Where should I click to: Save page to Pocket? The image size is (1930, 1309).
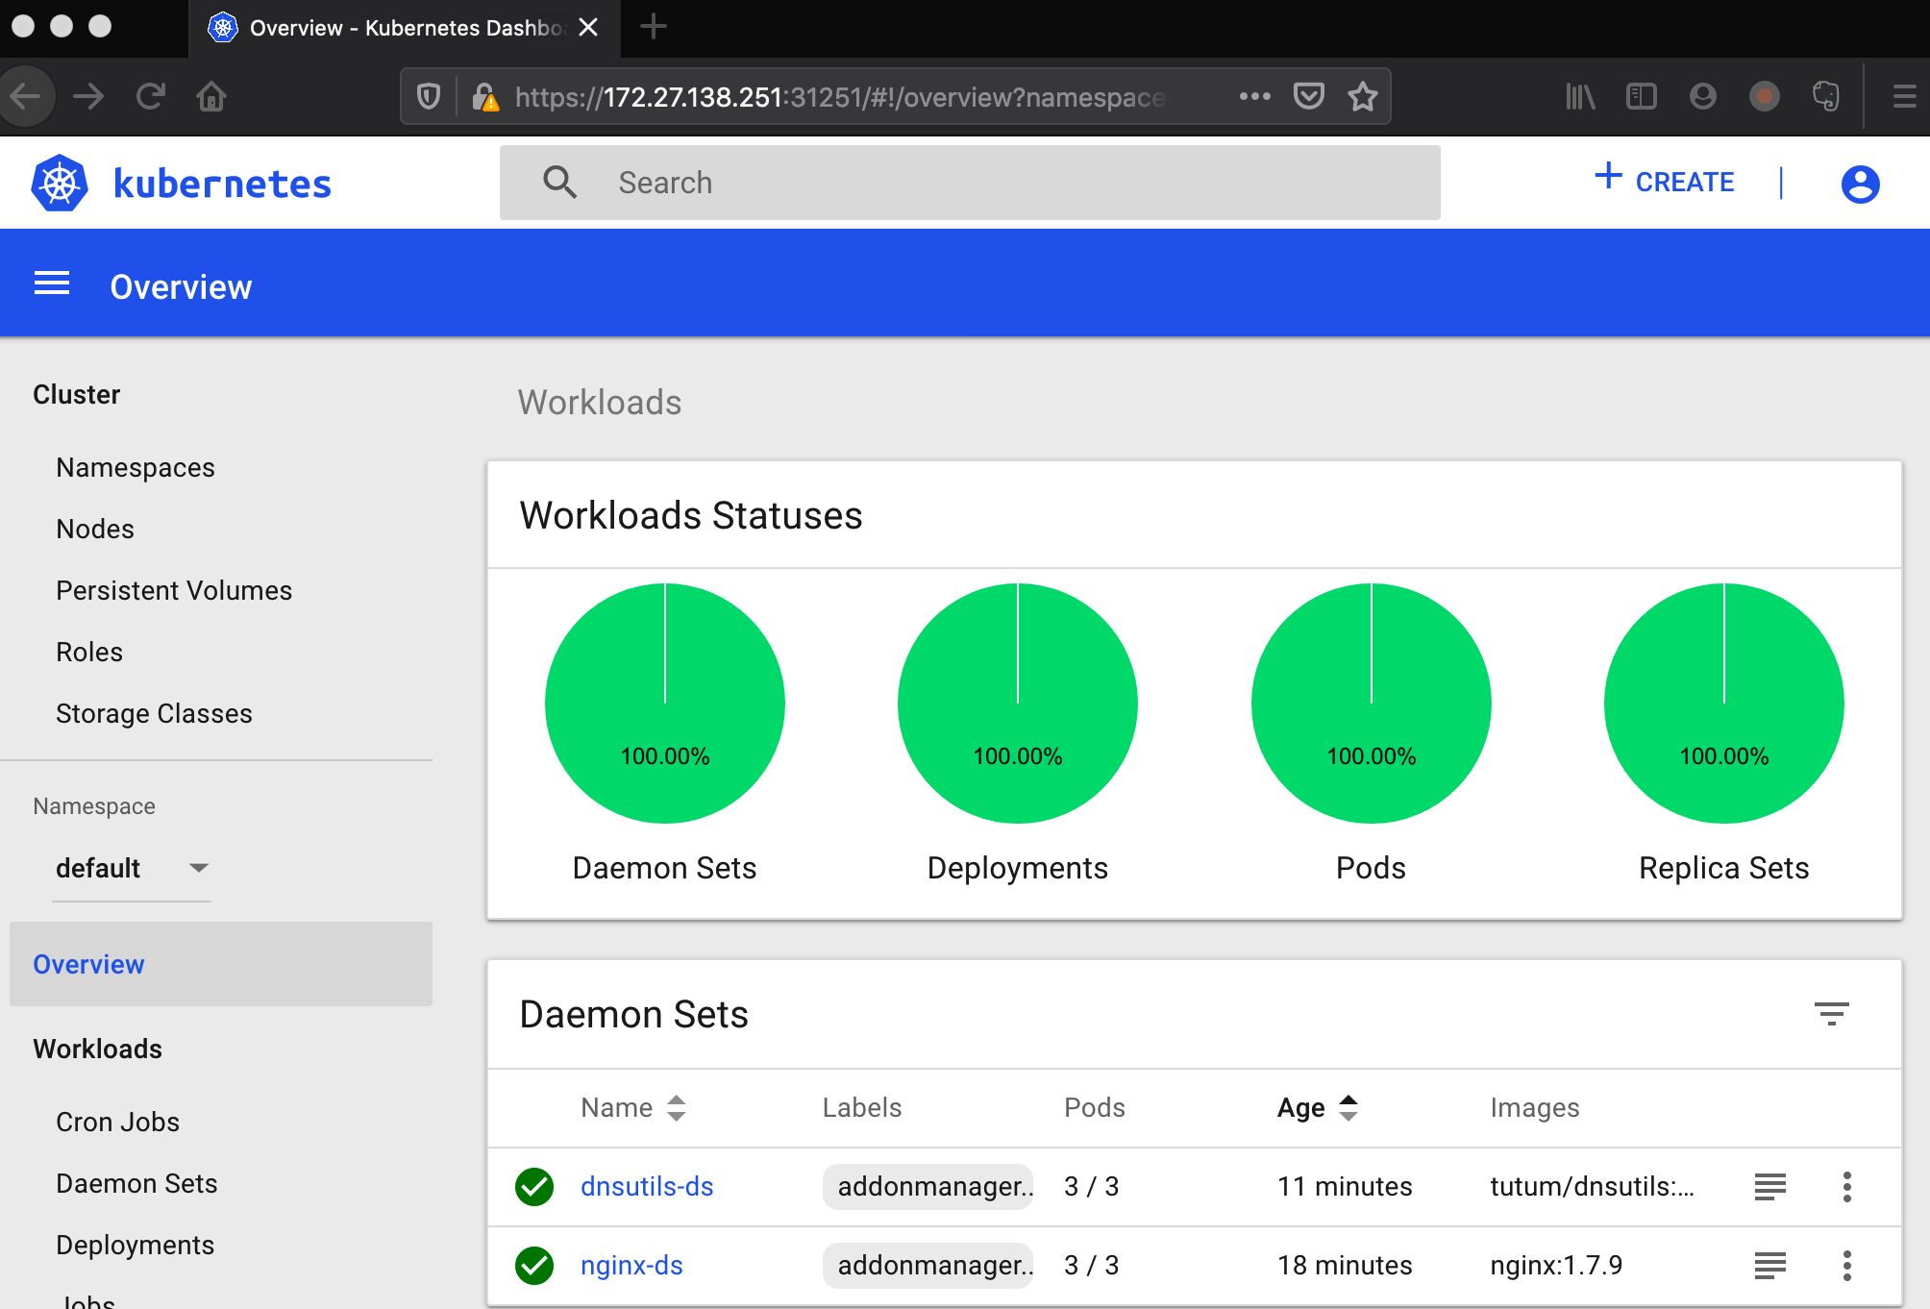coord(1309,96)
